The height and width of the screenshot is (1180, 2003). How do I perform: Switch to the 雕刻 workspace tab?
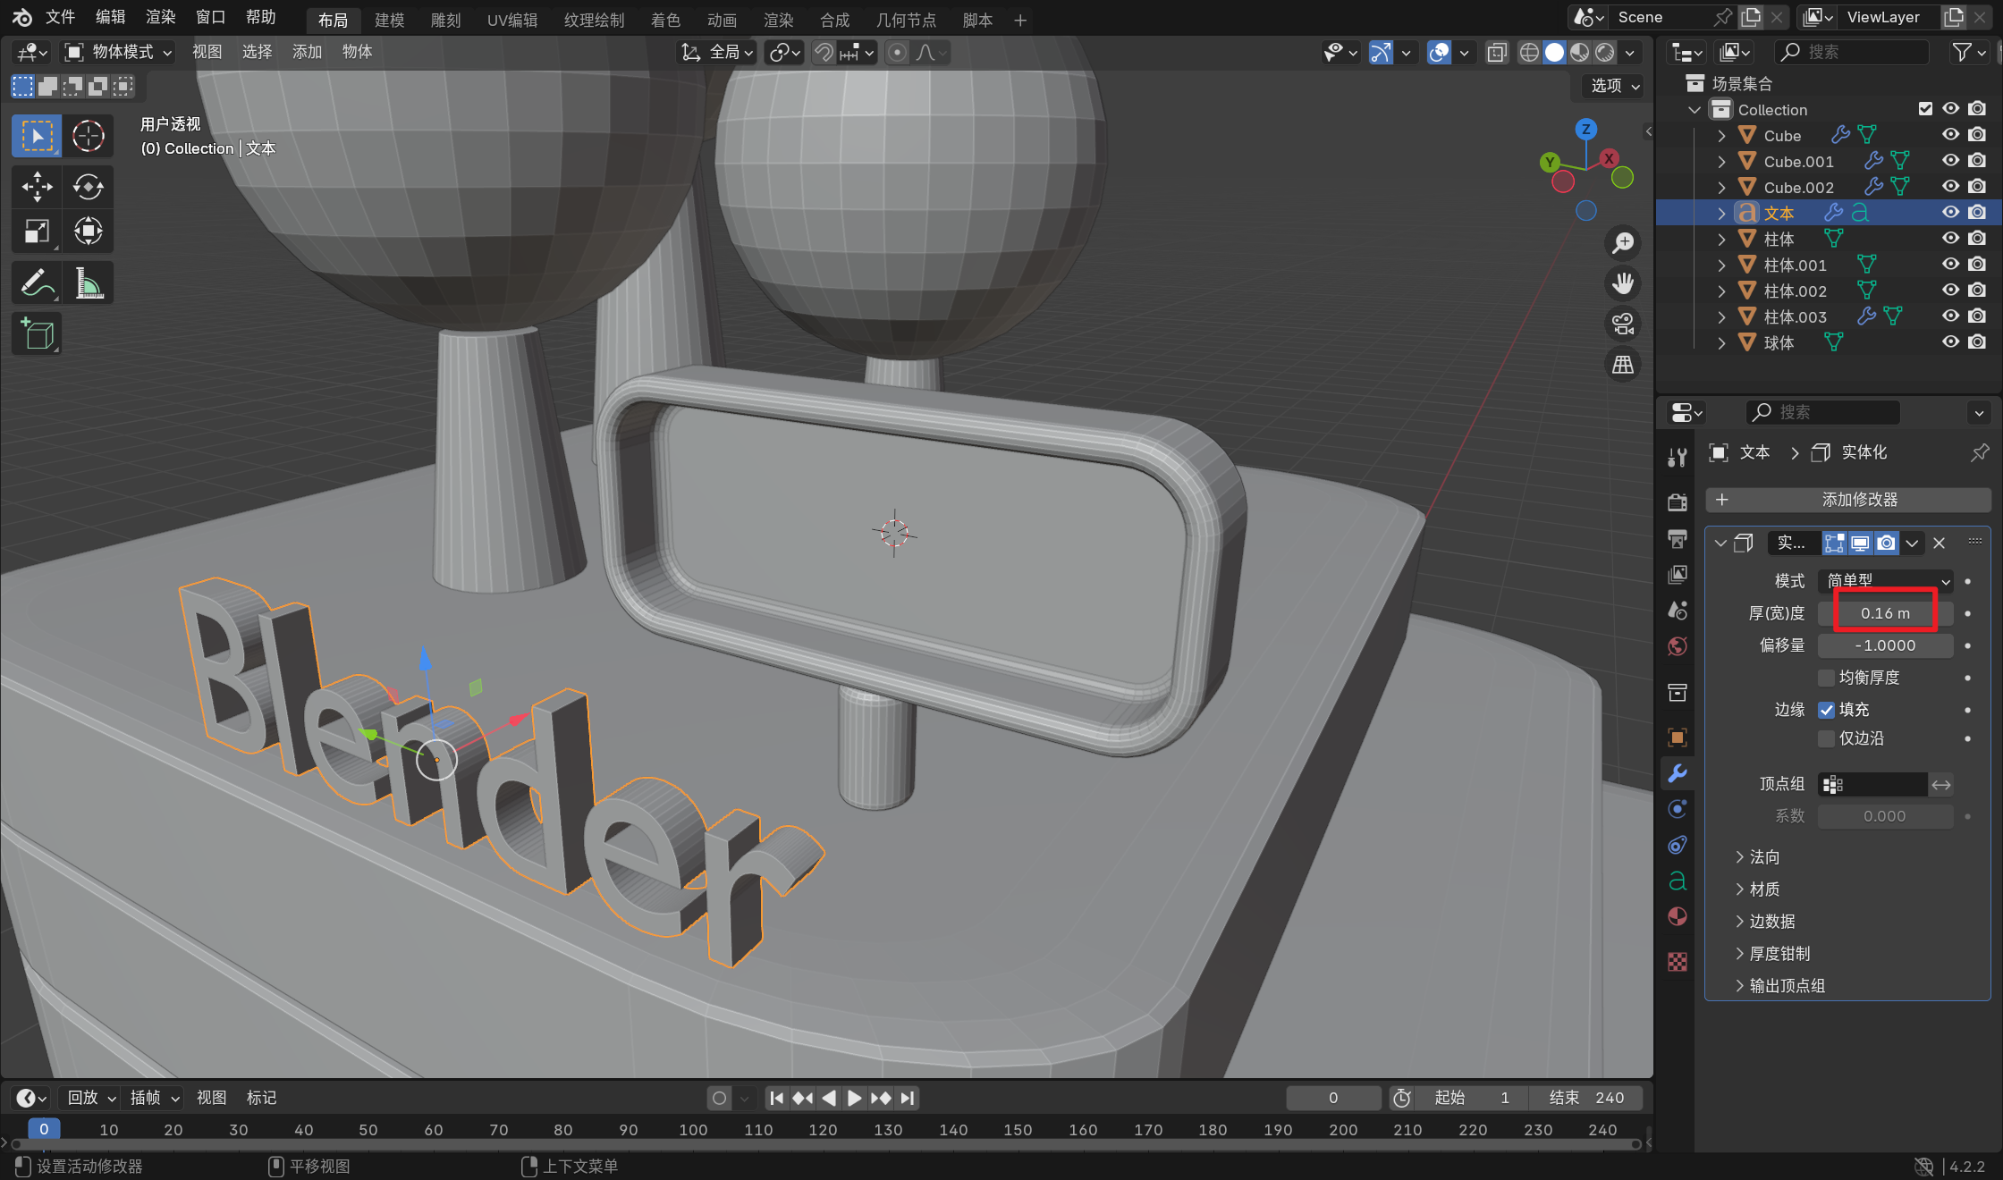(x=445, y=20)
